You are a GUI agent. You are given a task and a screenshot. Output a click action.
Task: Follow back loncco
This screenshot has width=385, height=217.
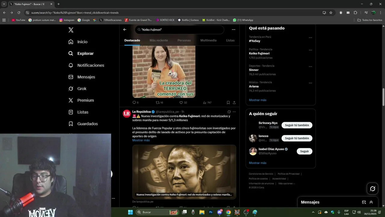pos(297,138)
